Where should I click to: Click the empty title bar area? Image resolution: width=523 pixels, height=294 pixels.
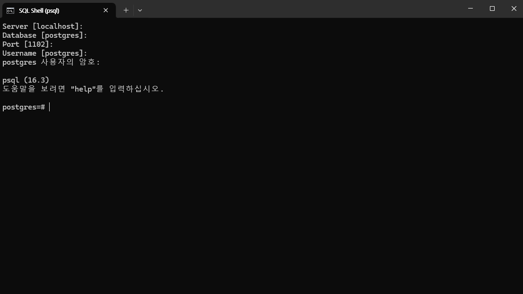tap(300, 9)
